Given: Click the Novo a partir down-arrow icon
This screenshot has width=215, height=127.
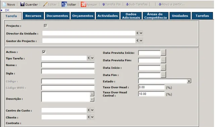Looking at the screenshot, I should (x=160, y=4).
